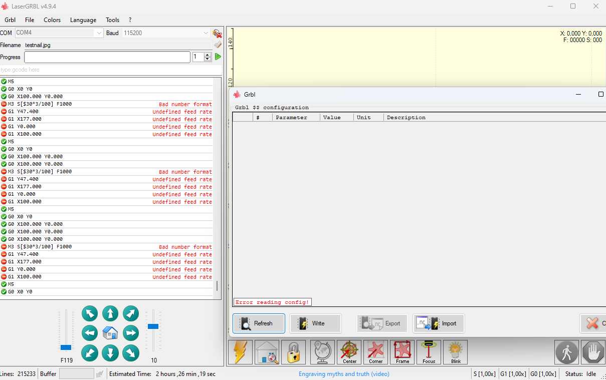This screenshot has width=606, height=380.
Task: Click the filename text testnail.jpg
Action: 38,45
